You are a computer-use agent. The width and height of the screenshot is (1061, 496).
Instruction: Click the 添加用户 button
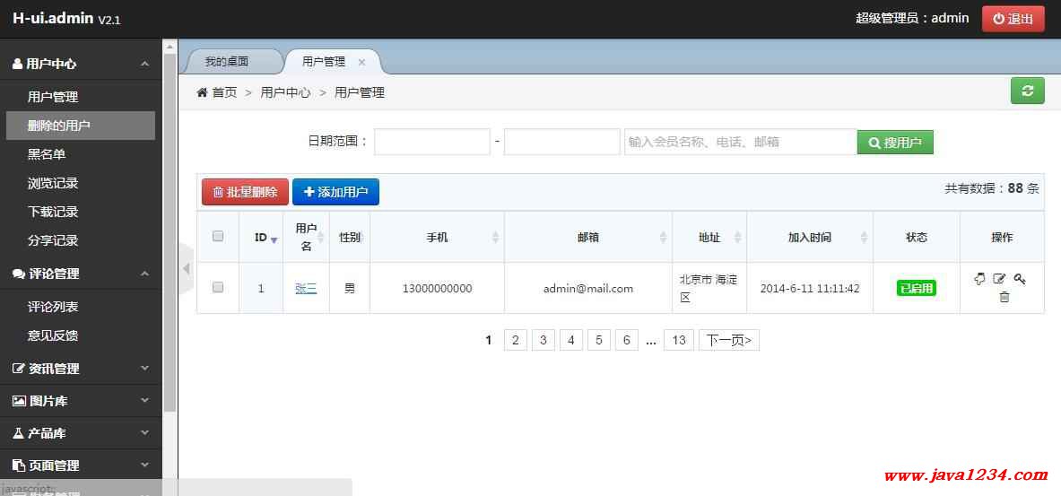point(335,192)
